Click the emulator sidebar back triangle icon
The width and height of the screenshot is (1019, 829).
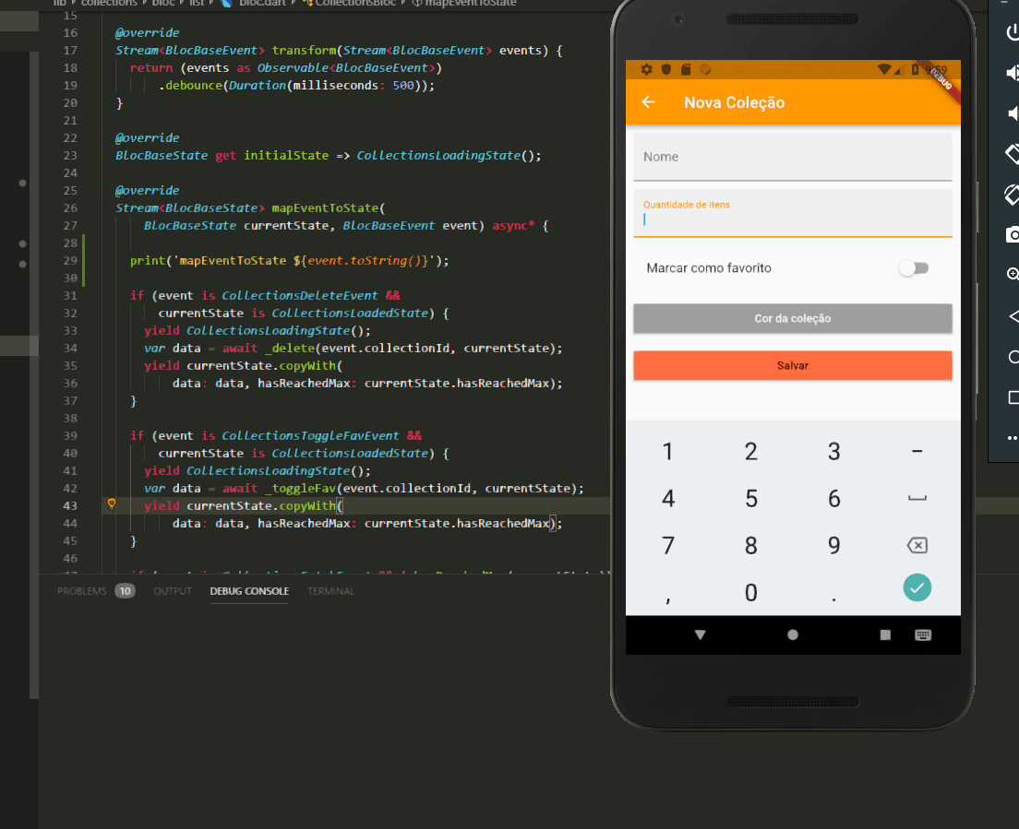pos(1013,316)
